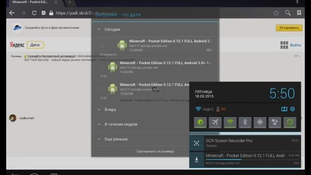Toggle the Wi-Fi quick setting tile

[x=230, y=122]
